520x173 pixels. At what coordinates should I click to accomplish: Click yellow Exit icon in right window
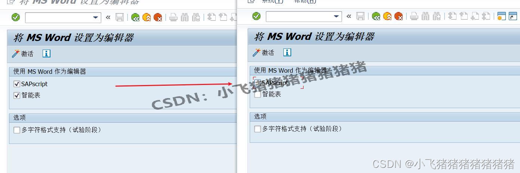coord(387,16)
